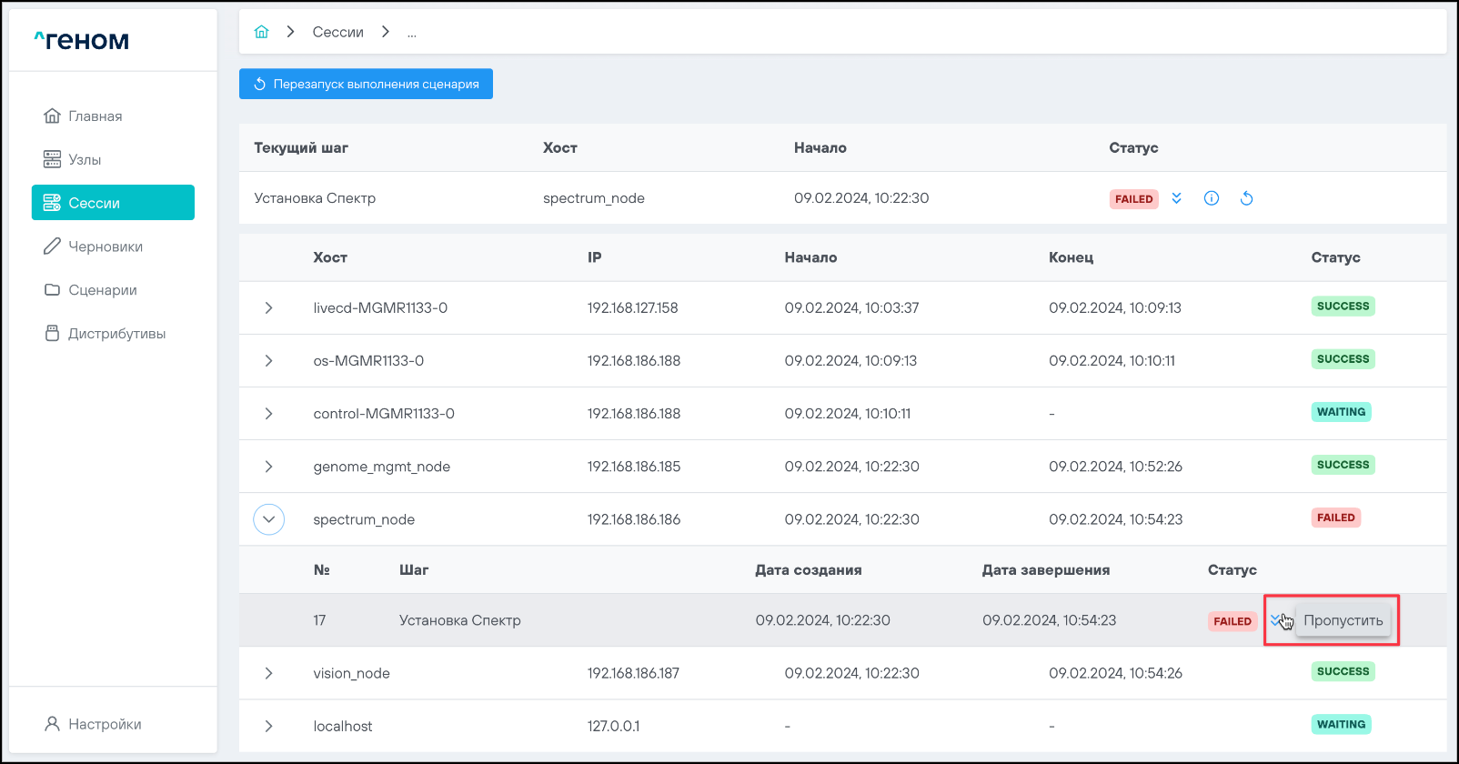Go to Узлы in the sidebar
The image size is (1459, 764).
(85, 160)
